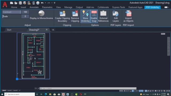Click Windows Start button

tap(2, 94)
